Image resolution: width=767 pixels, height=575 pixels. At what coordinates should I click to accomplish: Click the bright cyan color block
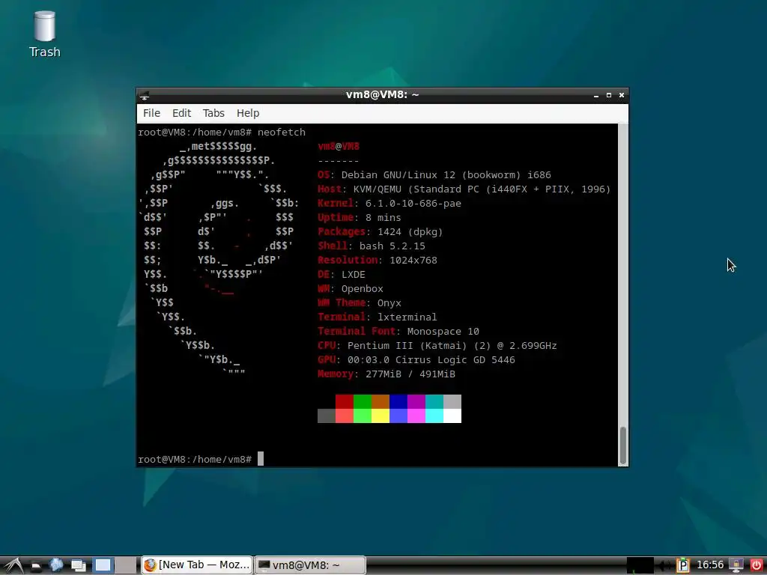[434, 416]
